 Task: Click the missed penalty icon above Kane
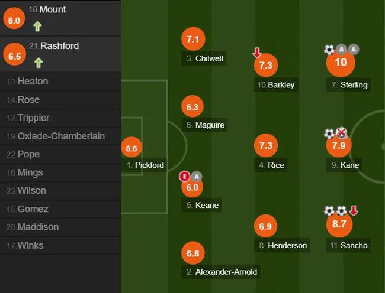click(341, 133)
